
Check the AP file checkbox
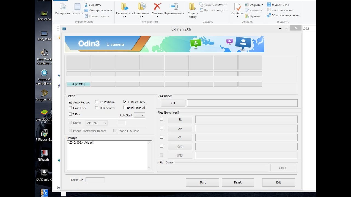[x=162, y=128]
